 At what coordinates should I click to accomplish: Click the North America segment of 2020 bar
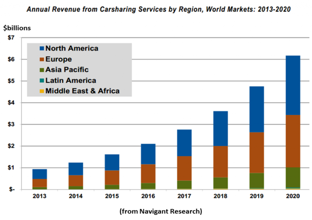(291, 85)
